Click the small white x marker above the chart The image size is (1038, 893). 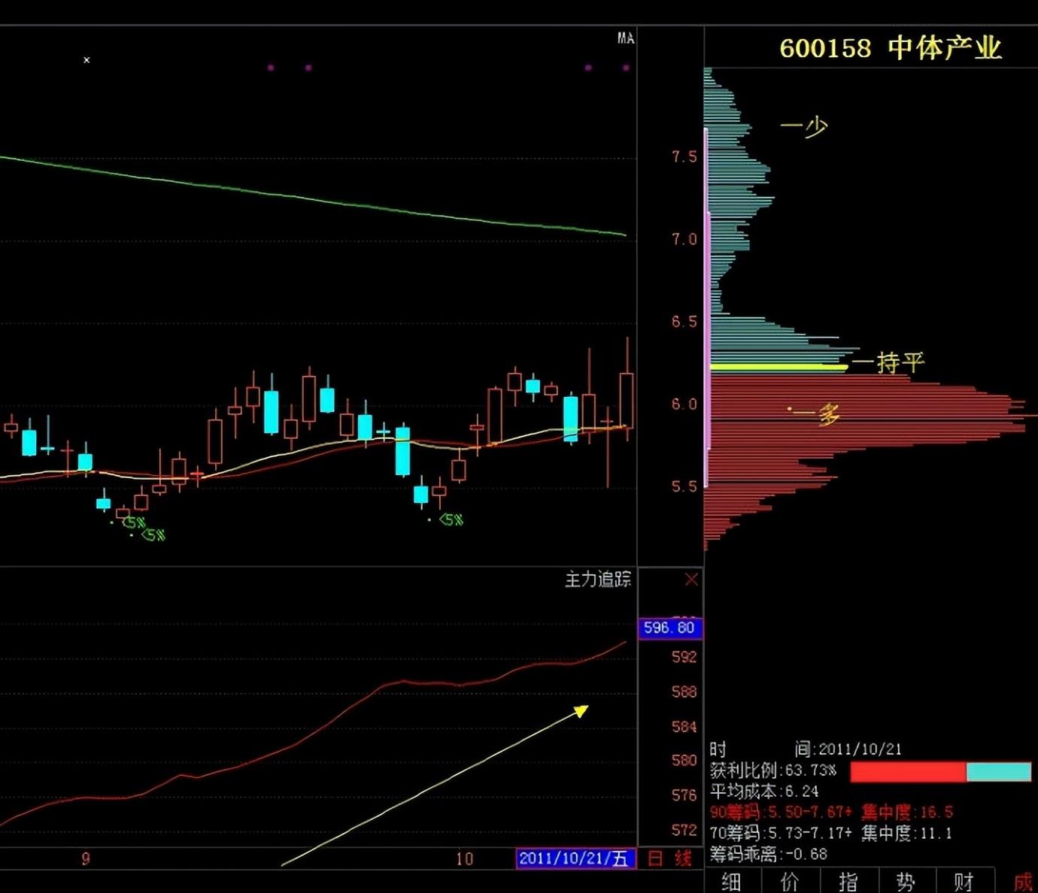[x=86, y=60]
